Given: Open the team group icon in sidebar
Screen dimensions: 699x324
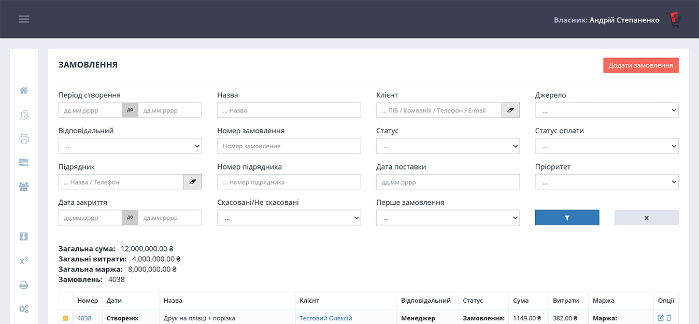Looking at the screenshot, I should pos(24,187).
